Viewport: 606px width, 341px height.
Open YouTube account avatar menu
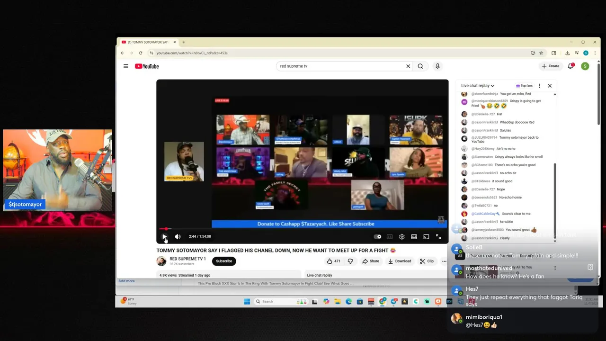585,66
